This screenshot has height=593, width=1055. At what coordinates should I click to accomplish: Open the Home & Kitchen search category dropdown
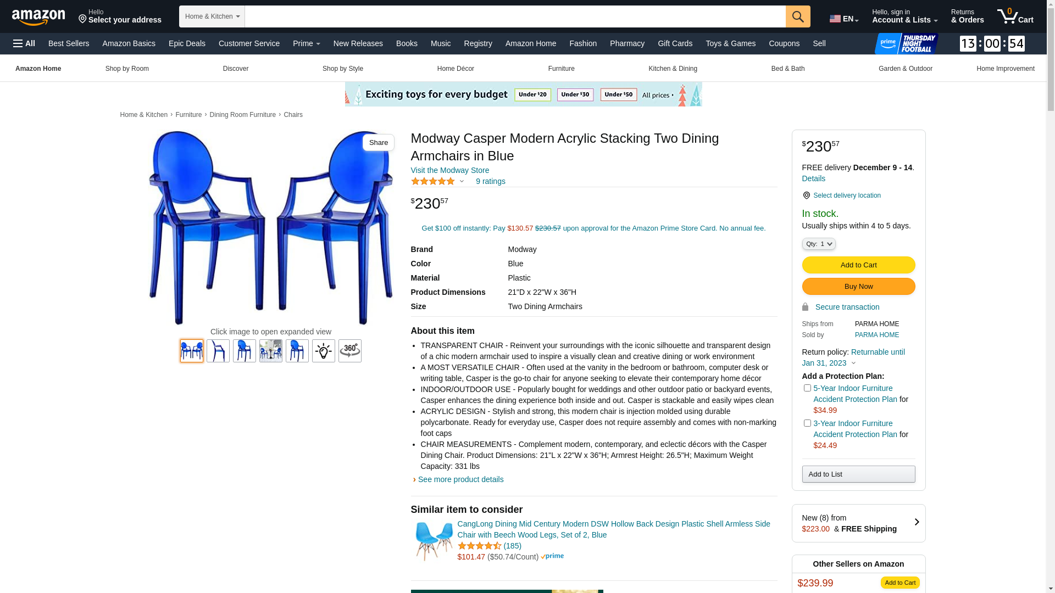click(x=212, y=16)
